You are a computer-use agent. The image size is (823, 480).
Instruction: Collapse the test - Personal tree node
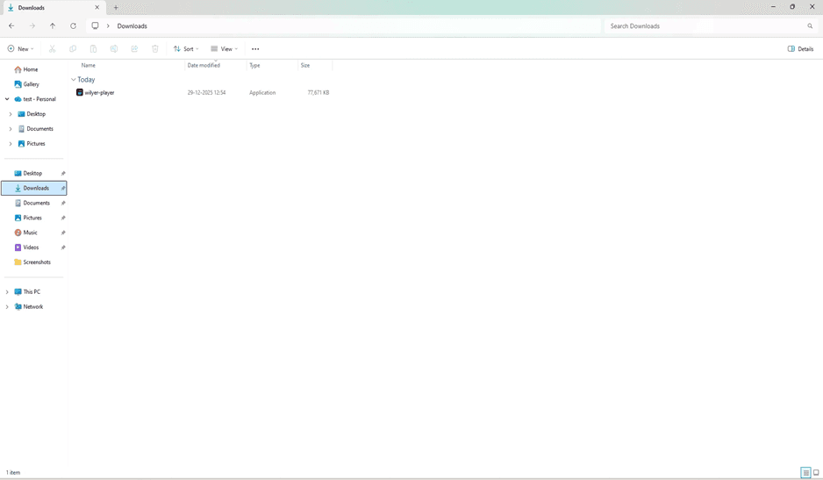7,99
